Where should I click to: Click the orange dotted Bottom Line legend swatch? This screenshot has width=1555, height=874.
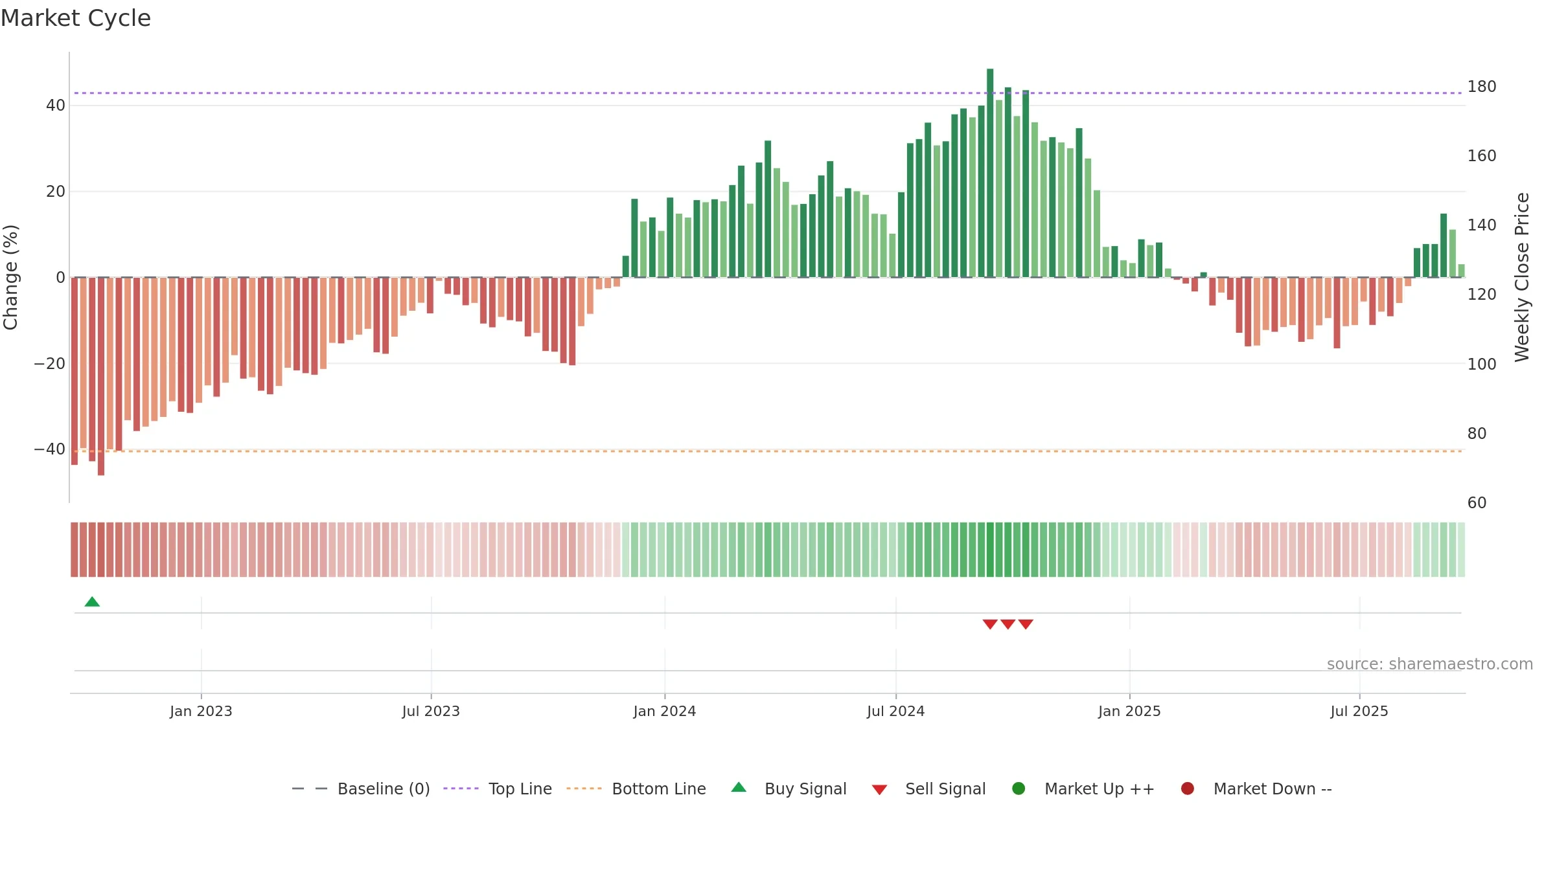click(584, 789)
